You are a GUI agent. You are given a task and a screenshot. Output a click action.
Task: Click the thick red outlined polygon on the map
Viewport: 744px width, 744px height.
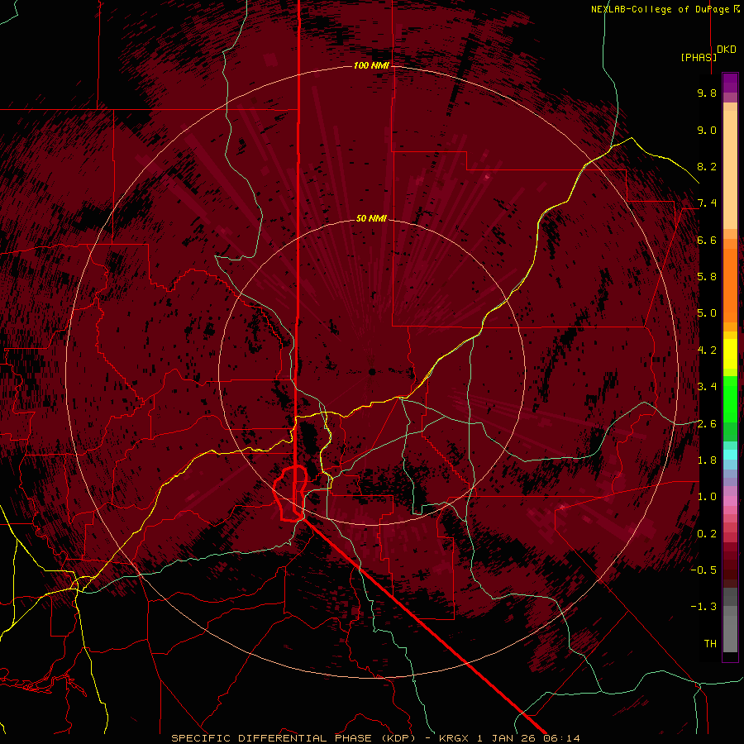290,494
